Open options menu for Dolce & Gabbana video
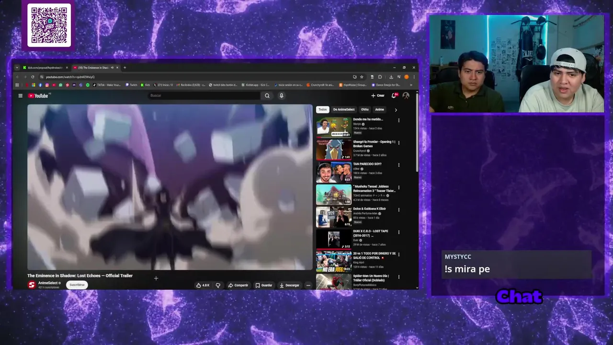The image size is (613, 345). [x=398, y=210]
